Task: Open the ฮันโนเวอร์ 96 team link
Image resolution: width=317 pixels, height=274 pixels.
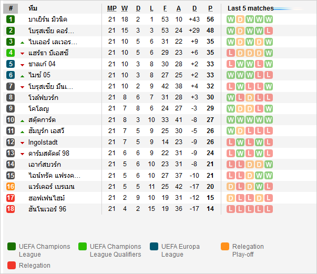Action: (47, 209)
